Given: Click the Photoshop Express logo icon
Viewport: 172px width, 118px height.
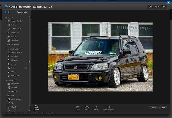Looking at the screenshot, I should (x=6, y=7).
